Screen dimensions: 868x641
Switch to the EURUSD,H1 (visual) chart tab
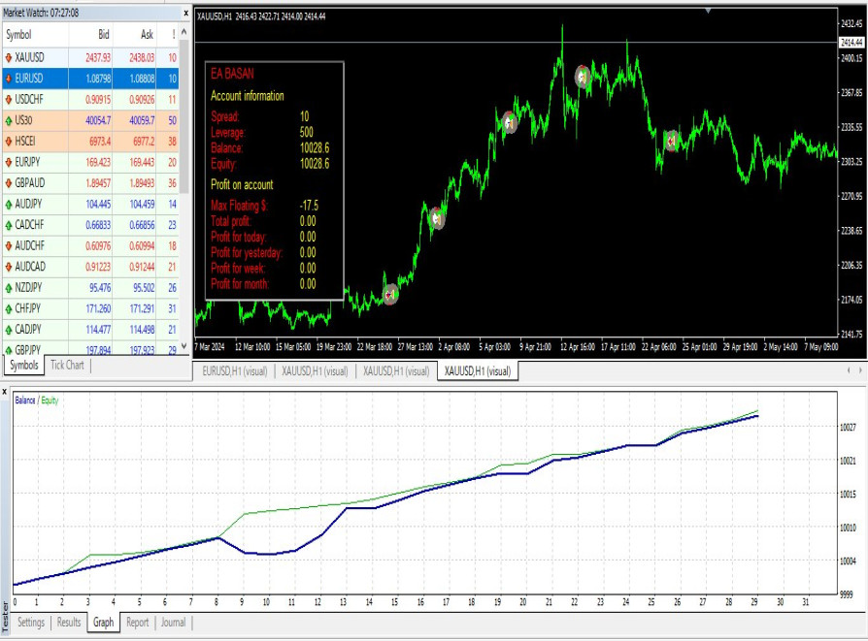coord(234,371)
